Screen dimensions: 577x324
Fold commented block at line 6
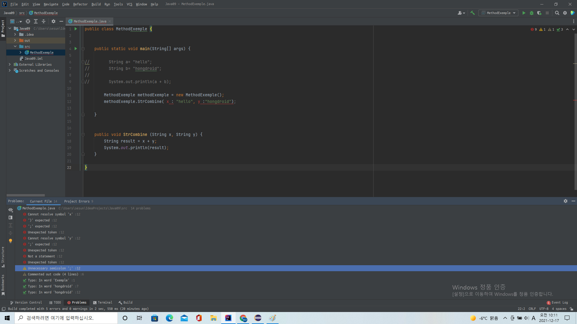(83, 62)
